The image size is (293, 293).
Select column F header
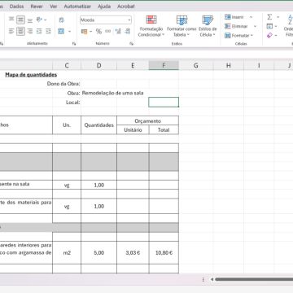[x=164, y=65]
